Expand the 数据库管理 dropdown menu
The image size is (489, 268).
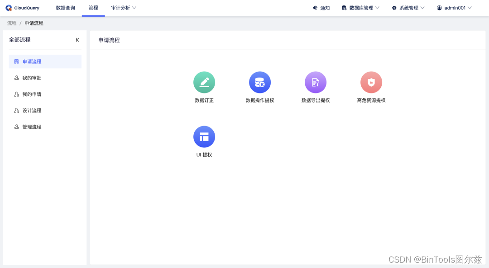(x=360, y=8)
